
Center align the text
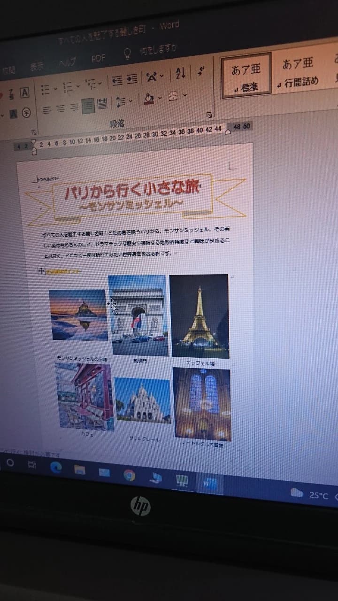point(60,109)
